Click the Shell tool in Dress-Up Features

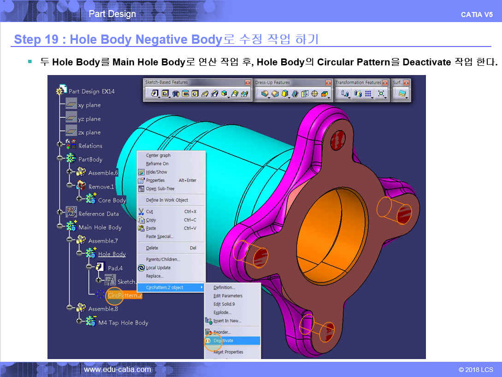point(295,94)
